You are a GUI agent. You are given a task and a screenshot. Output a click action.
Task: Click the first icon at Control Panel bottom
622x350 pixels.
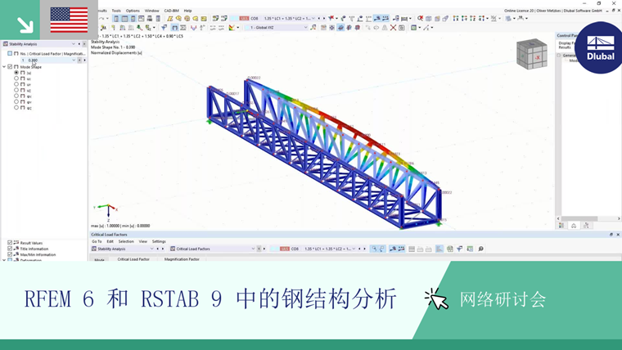pyautogui.click(x=561, y=225)
